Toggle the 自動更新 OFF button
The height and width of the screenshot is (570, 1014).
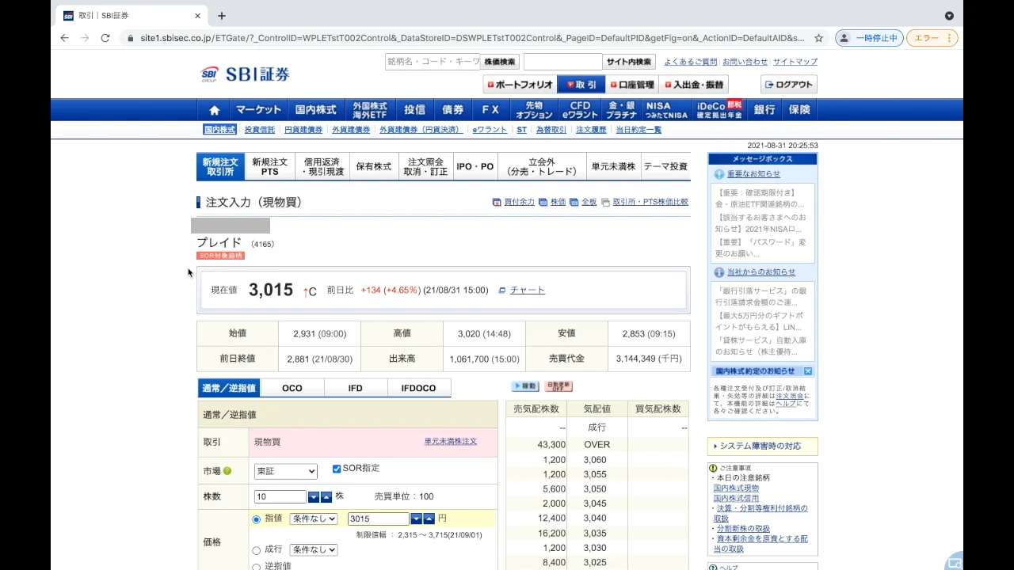pyautogui.click(x=558, y=386)
